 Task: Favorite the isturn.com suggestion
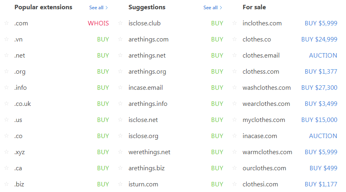click(x=120, y=184)
